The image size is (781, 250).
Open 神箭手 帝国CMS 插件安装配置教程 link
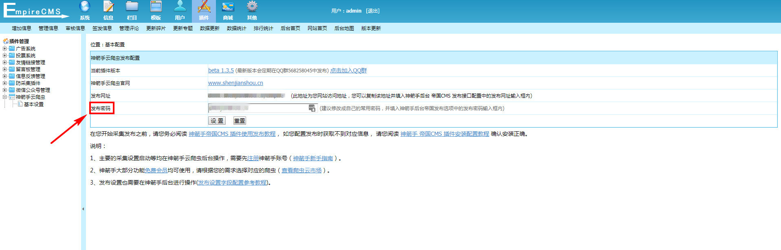tap(445, 134)
